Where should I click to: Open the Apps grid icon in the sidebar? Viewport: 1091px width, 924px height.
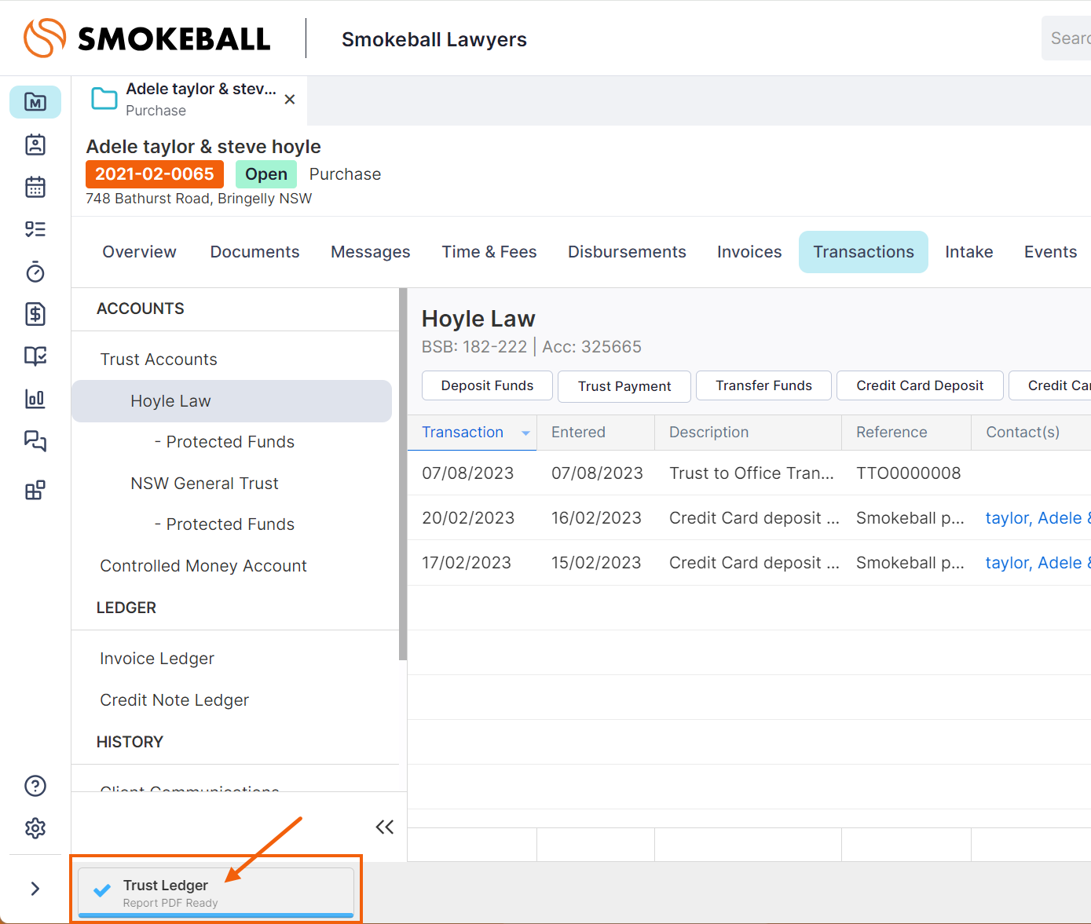pos(35,491)
